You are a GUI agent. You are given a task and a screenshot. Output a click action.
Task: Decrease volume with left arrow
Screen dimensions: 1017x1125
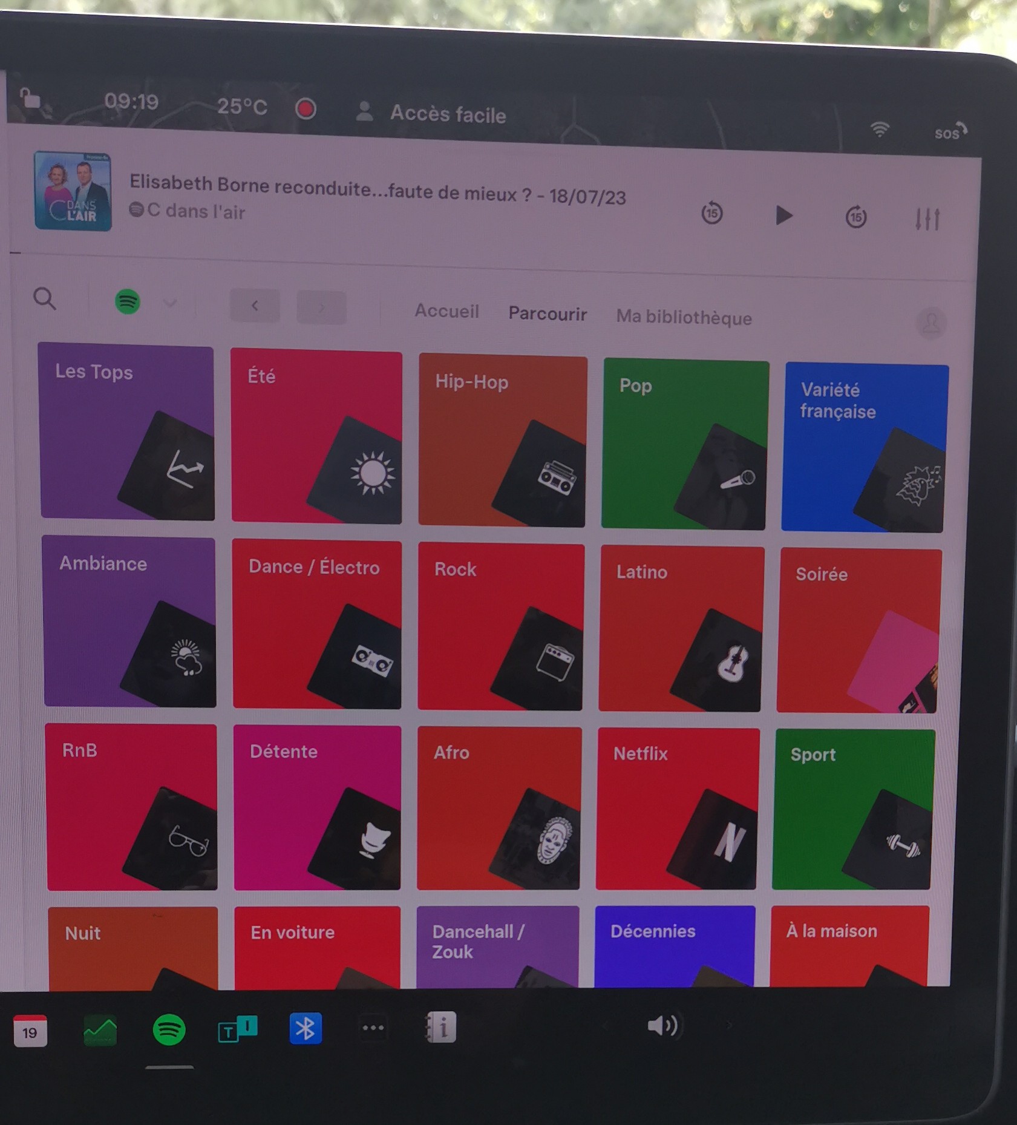click(x=606, y=1026)
